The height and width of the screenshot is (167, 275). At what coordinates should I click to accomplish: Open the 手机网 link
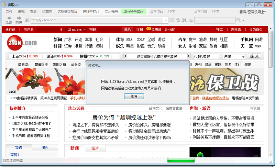point(246,40)
